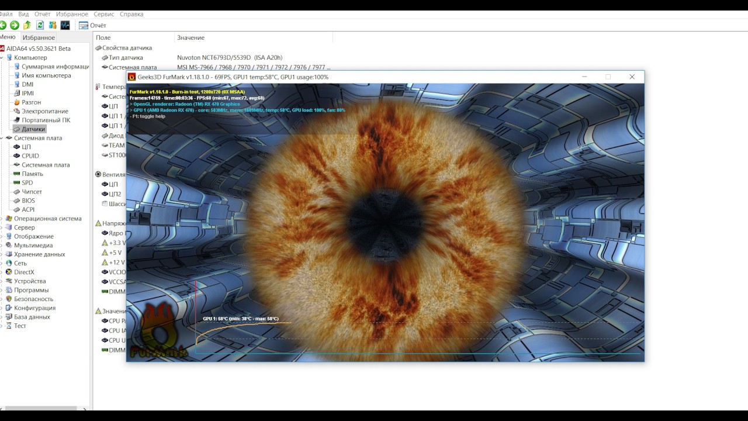Click the Refresh toolbar icon
The height and width of the screenshot is (421, 748).
(40, 25)
